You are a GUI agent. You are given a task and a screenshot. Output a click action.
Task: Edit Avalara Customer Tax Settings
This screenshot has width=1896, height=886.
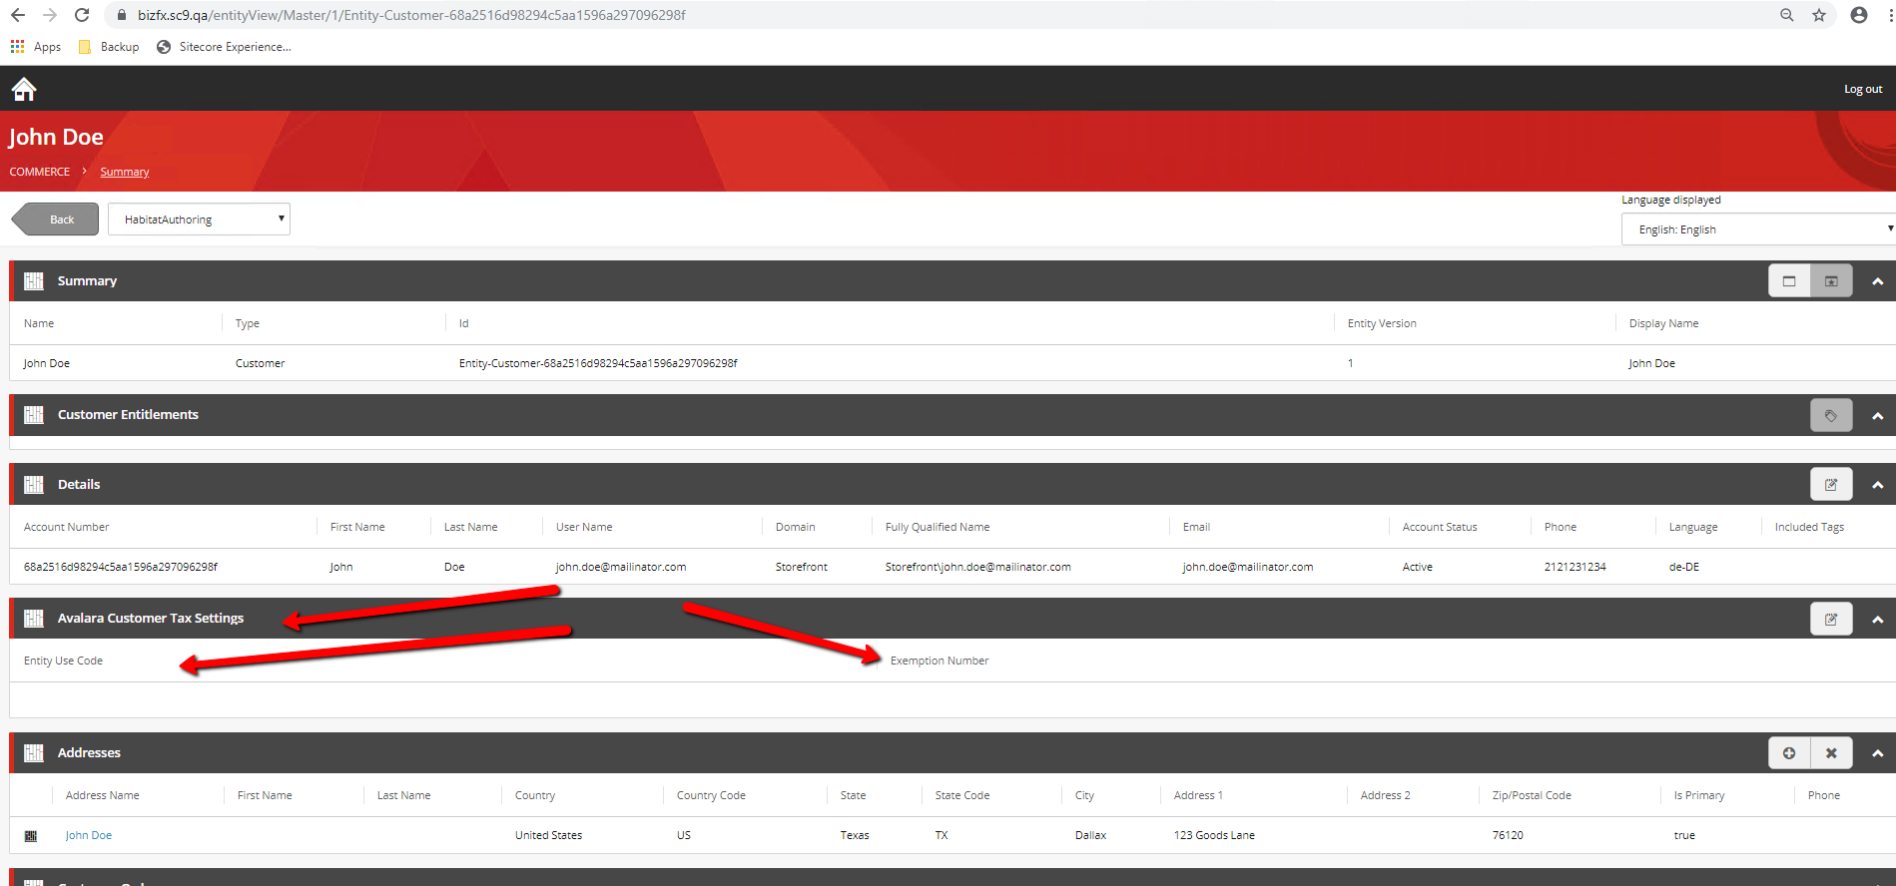point(1831,620)
